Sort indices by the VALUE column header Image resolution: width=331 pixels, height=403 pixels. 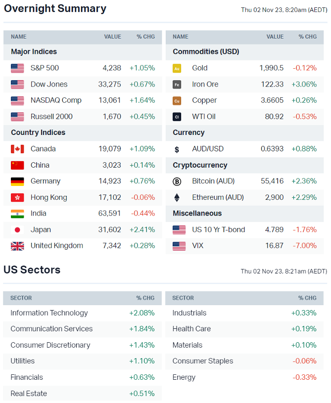(x=112, y=37)
